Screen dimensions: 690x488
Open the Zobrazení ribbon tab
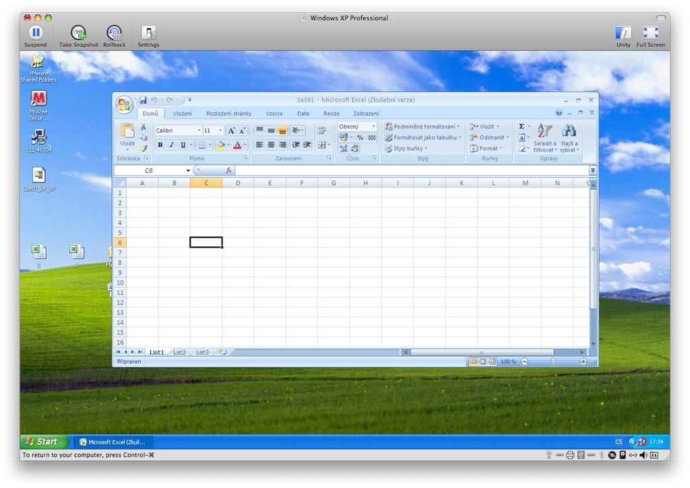pos(366,114)
